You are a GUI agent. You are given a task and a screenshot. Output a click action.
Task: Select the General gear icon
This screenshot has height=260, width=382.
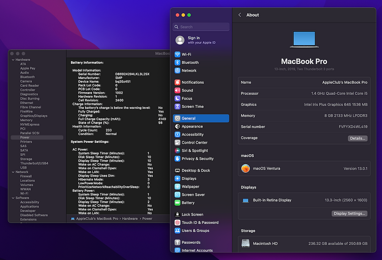177,118
